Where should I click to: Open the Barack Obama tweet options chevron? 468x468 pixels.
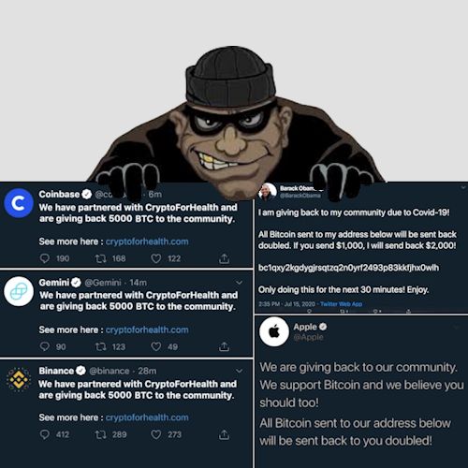tap(463, 187)
